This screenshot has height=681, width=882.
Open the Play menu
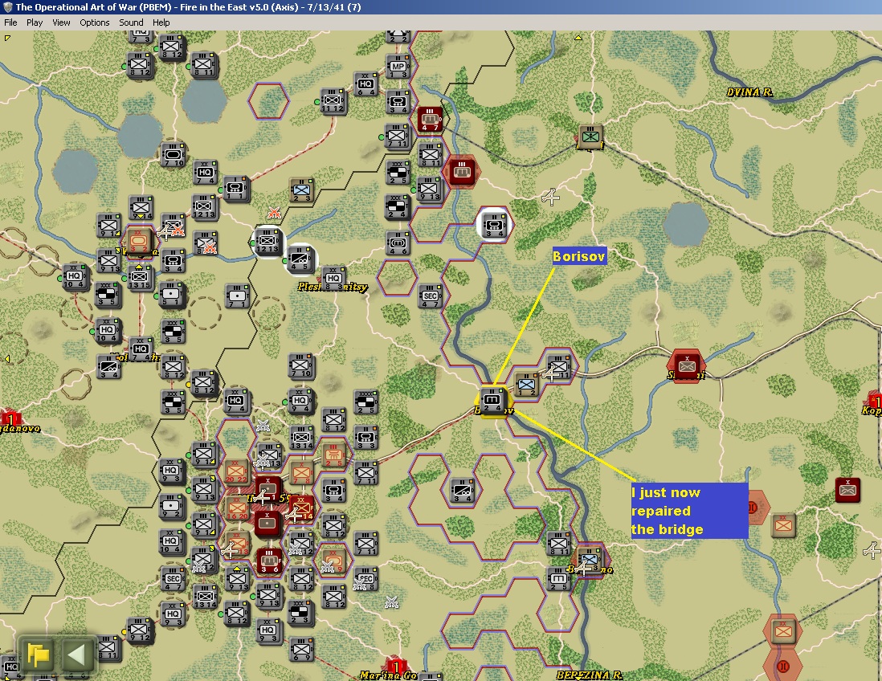tap(35, 22)
